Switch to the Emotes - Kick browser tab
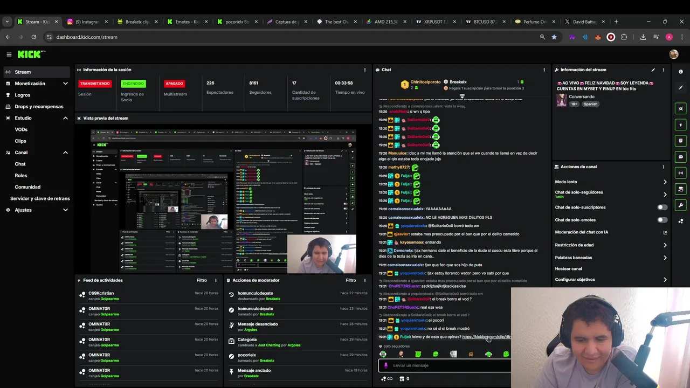The image size is (690, 388). 188,22
